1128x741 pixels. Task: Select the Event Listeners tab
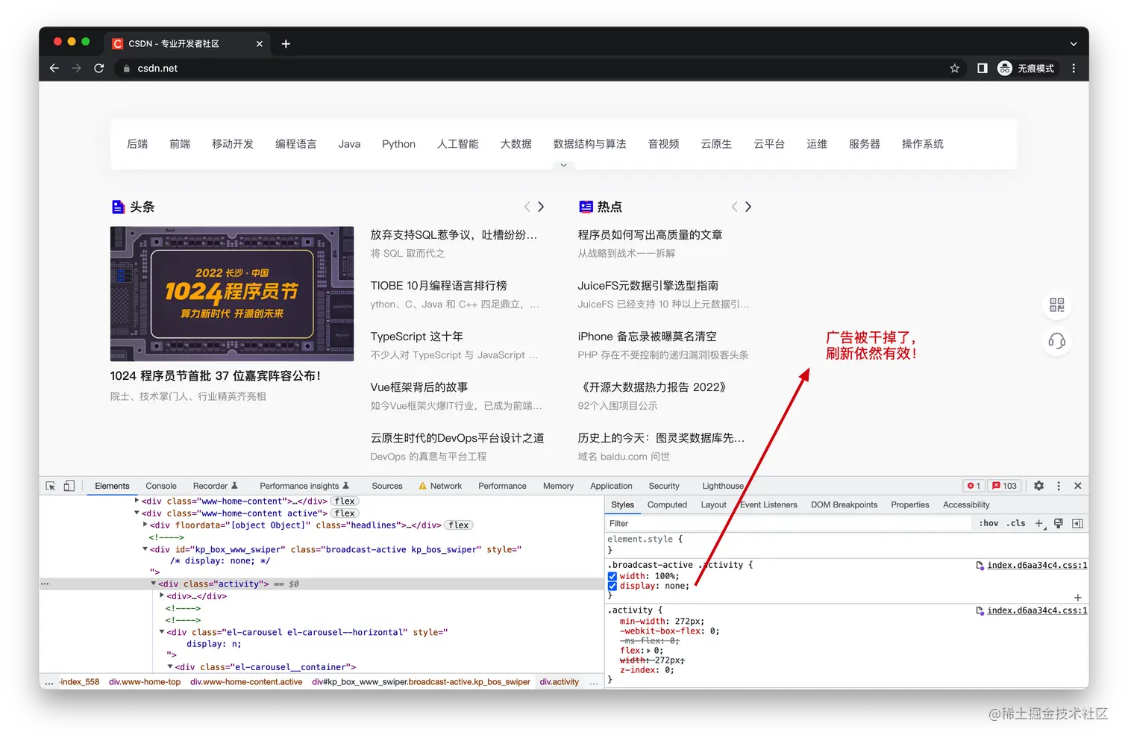point(768,505)
